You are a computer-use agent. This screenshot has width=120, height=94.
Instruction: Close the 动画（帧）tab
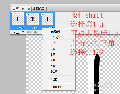click(29, 9)
